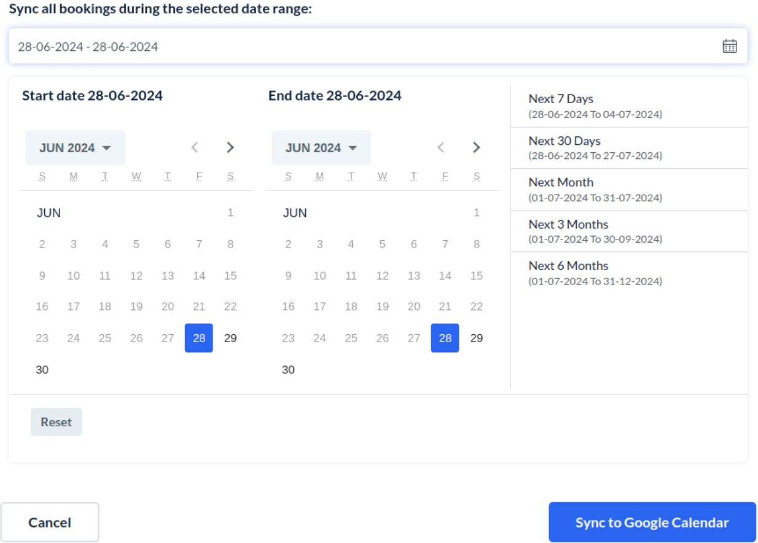Pick June 29 in end date calendar

pyautogui.click(x=476, y=338)
